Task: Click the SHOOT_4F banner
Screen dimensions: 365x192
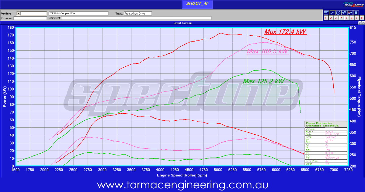Action: (197, 4)
